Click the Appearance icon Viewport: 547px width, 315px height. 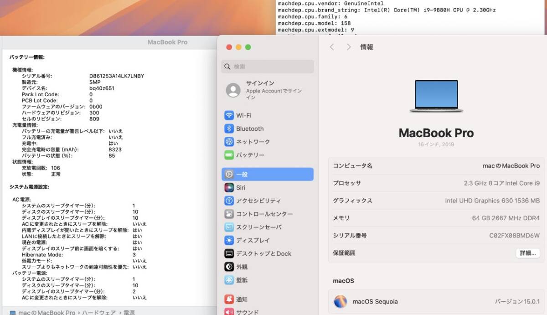coord(229,267)
